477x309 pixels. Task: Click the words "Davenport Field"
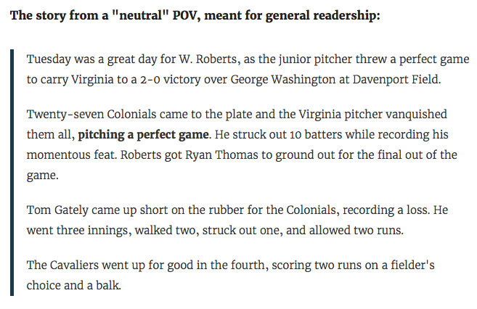point(396,79)
